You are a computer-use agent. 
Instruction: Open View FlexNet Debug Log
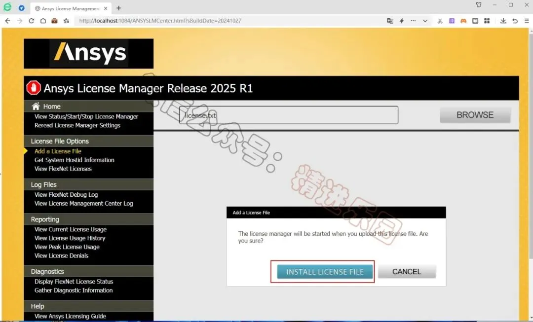click(x=66, y=195)
